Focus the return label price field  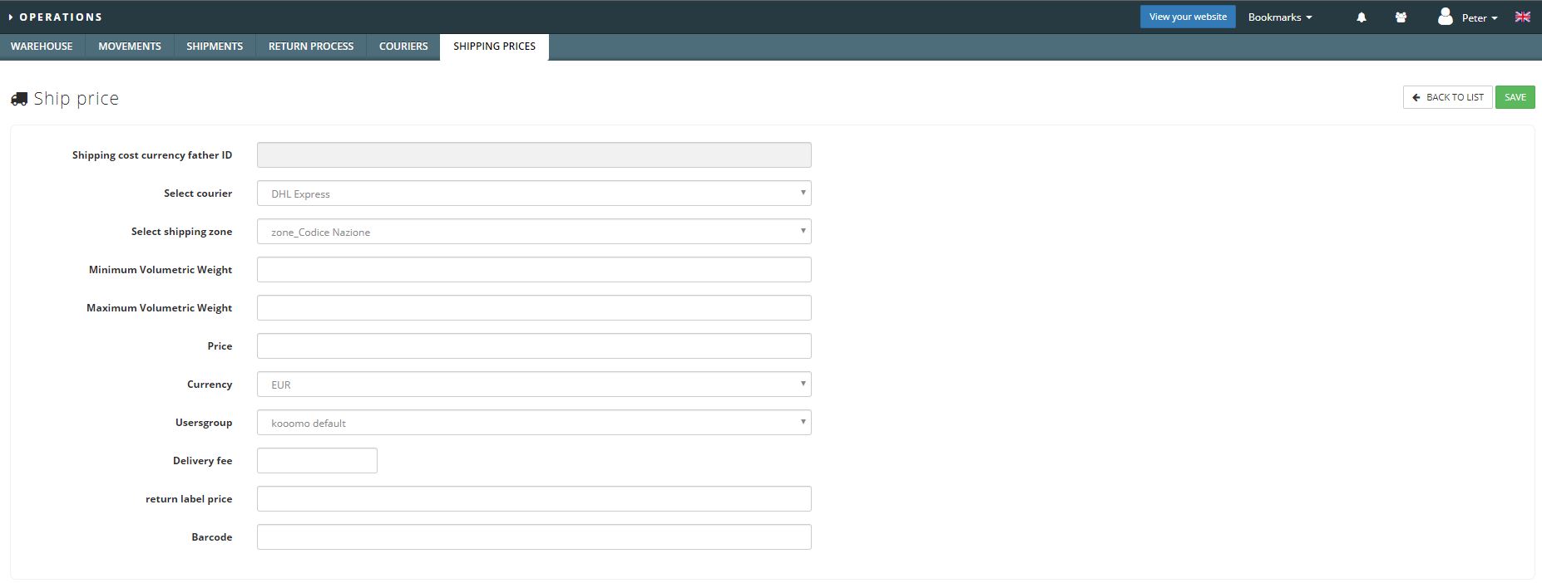click(534, 499)
